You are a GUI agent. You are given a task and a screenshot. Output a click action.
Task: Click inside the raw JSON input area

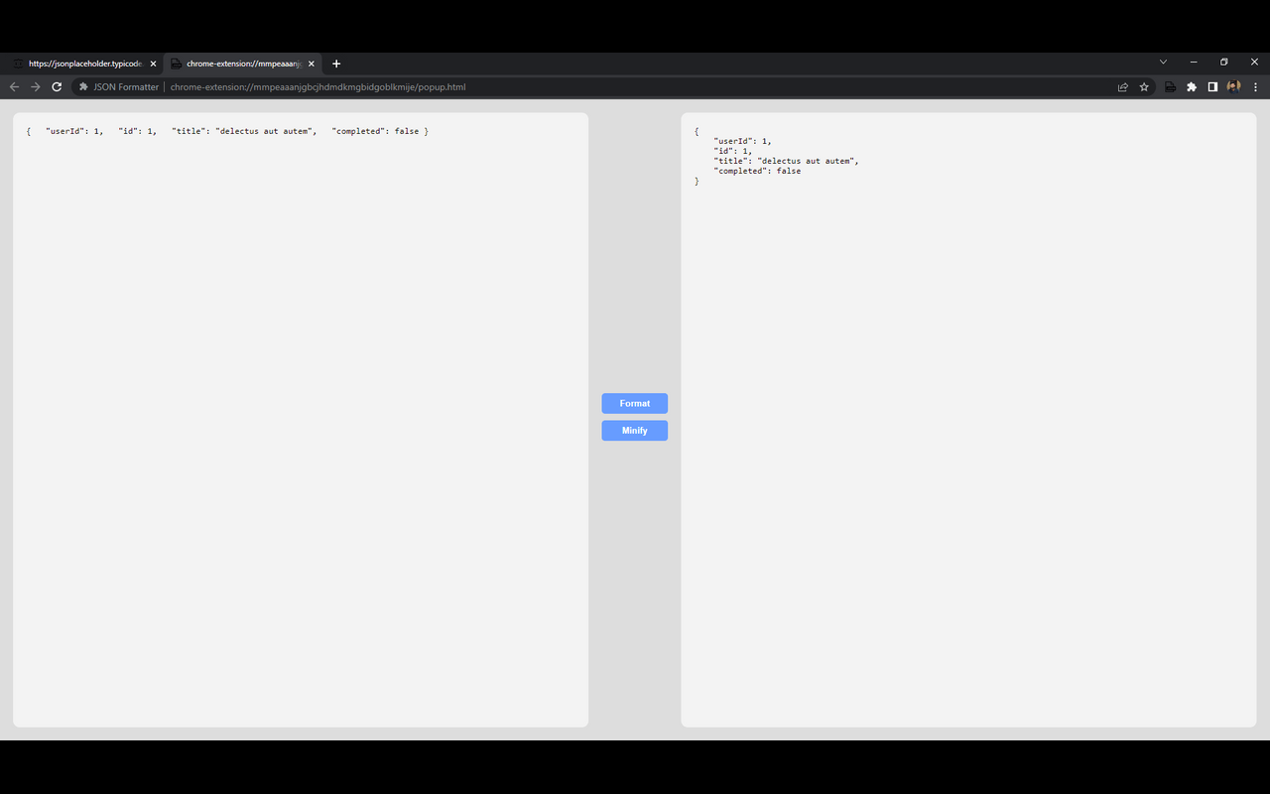point(301,420)
